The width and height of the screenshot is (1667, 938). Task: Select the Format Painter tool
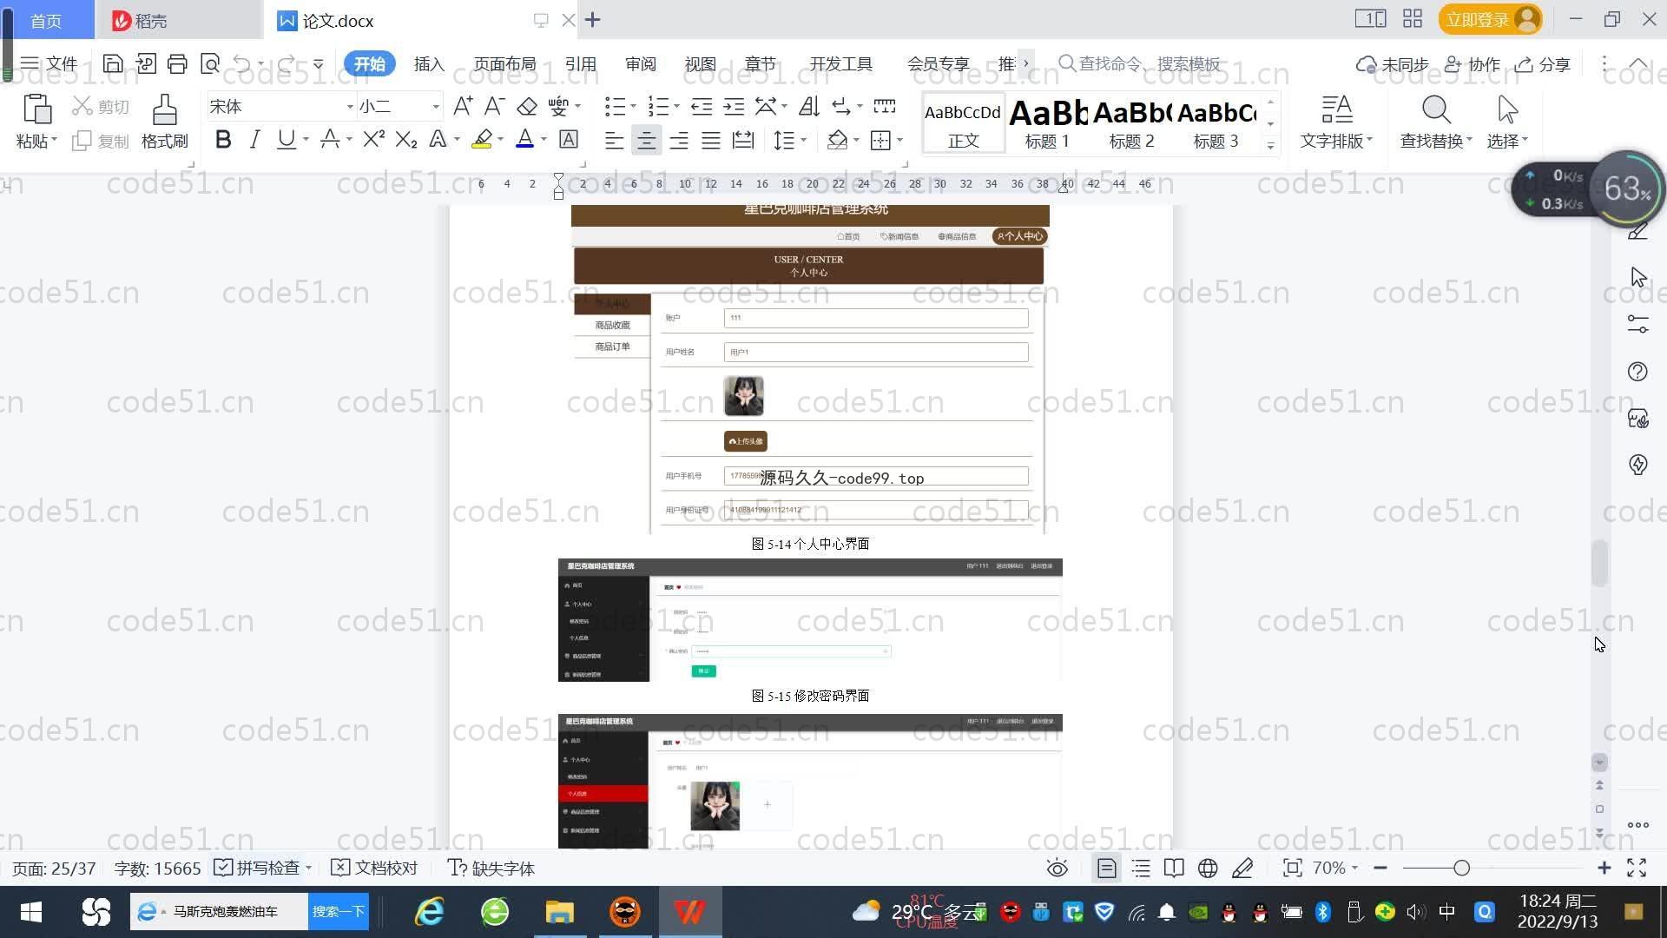[x=164, y=122]
